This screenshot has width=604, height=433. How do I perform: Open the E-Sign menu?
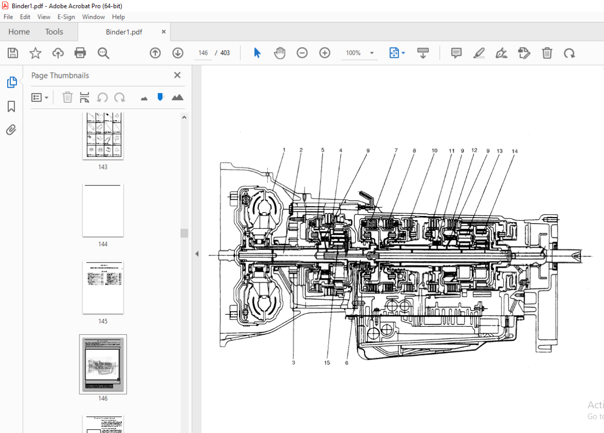(x=66, y=17)
